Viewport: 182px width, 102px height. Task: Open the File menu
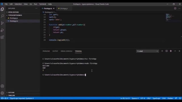coord(6,4)
